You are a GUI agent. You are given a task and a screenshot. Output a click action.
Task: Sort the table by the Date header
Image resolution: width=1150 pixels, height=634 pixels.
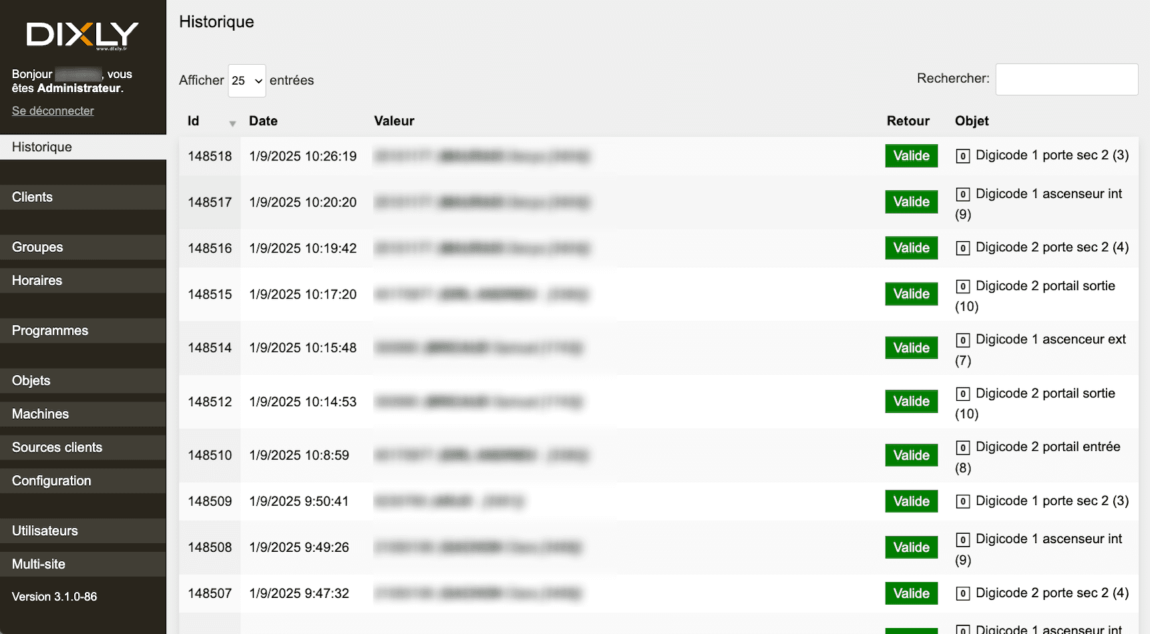click(263, 121)
